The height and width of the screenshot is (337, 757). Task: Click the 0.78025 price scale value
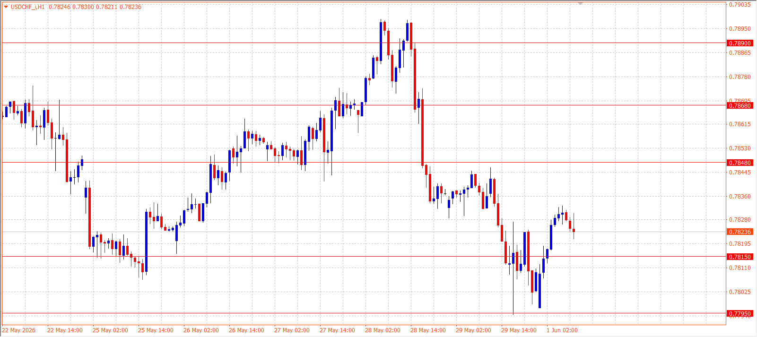pyautogui.click(x=740, y=292)
